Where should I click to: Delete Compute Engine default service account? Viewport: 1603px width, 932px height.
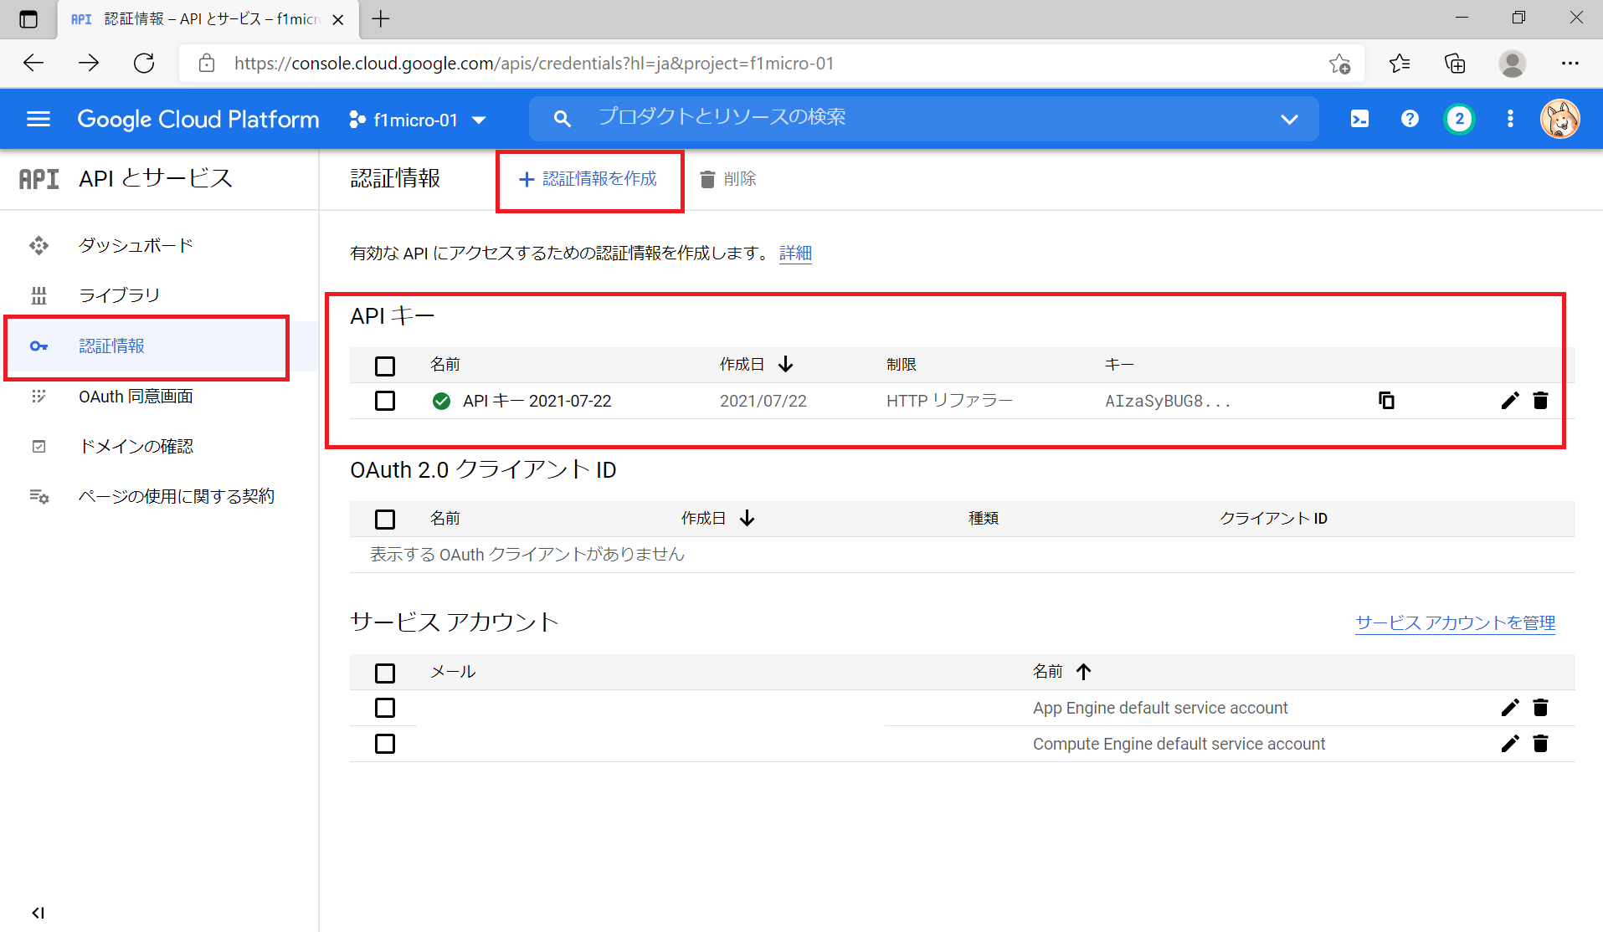(1540, 744)
